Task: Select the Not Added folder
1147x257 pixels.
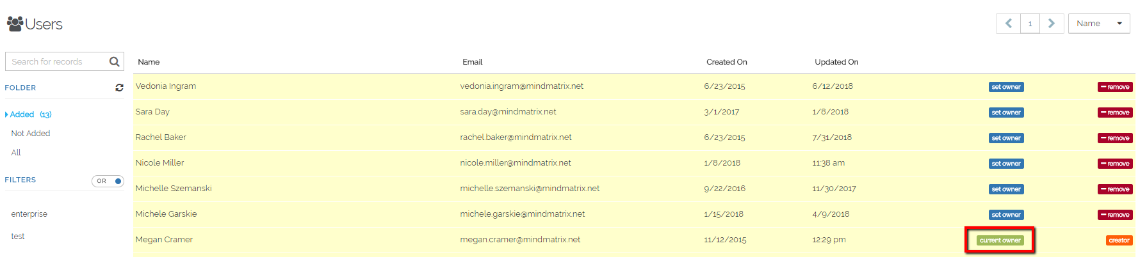Action: pyautogui.click(x=31, y=134)
